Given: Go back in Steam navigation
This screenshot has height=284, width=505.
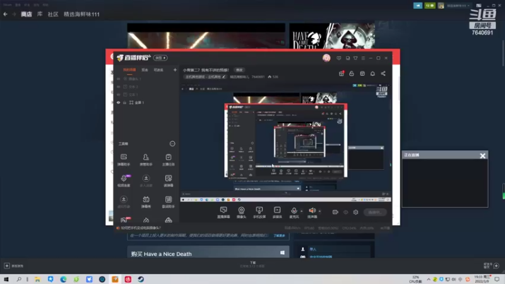Looking at the screenshot, I should pos(5,14).
